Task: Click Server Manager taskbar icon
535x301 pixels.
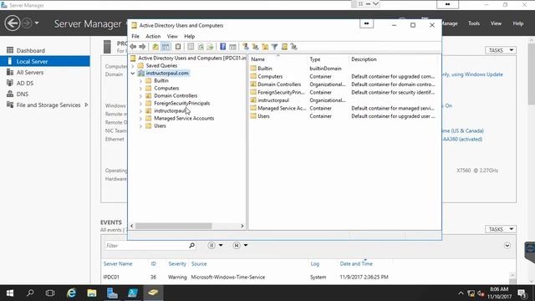Action: point(112,293)
